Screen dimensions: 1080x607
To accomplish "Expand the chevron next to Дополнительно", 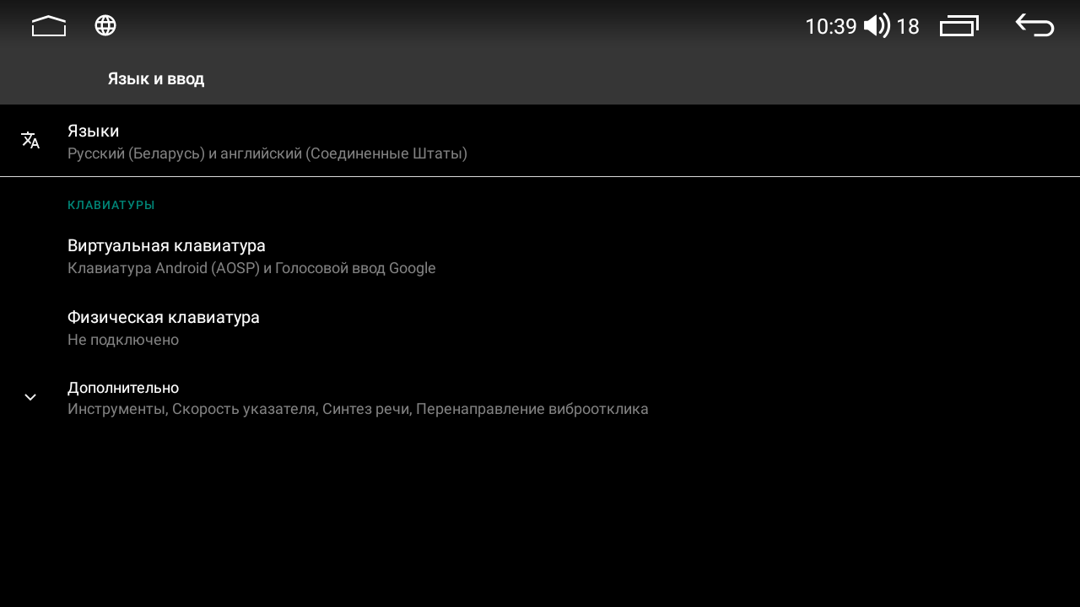I will pos(30,397).
